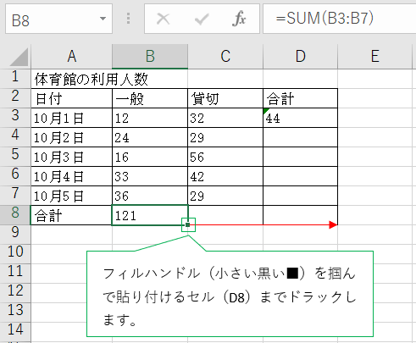
Task: Click cell C4 with value 29
Action: point(225,137)
